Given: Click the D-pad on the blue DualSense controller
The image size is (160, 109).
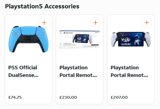Looking at the screenshot, I should pyautogui.click(x=16, y=33).
